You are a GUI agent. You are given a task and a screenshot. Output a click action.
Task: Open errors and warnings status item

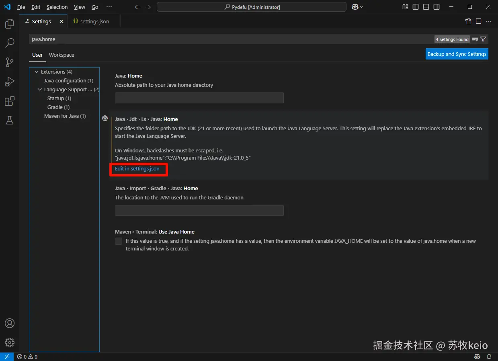(x=27, y=357)
